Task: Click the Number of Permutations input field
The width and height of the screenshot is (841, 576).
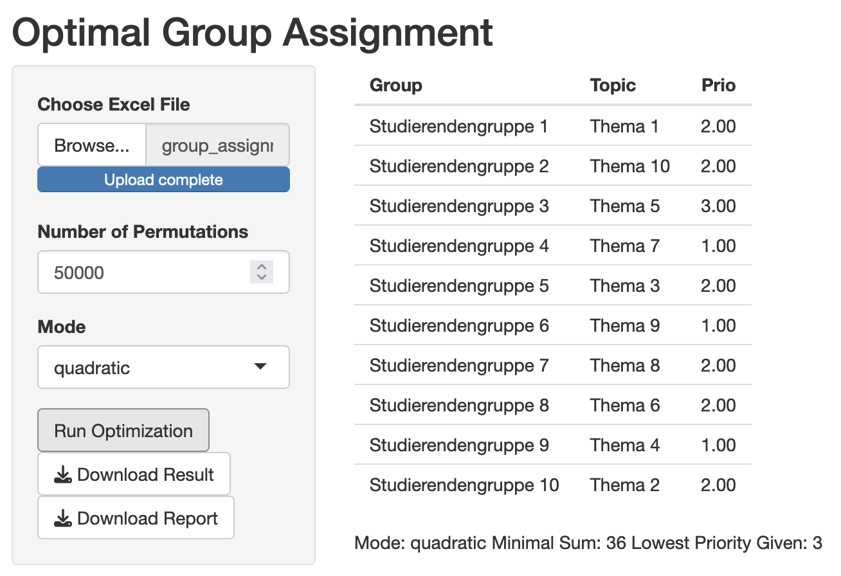Action: (x=163, y=273)
